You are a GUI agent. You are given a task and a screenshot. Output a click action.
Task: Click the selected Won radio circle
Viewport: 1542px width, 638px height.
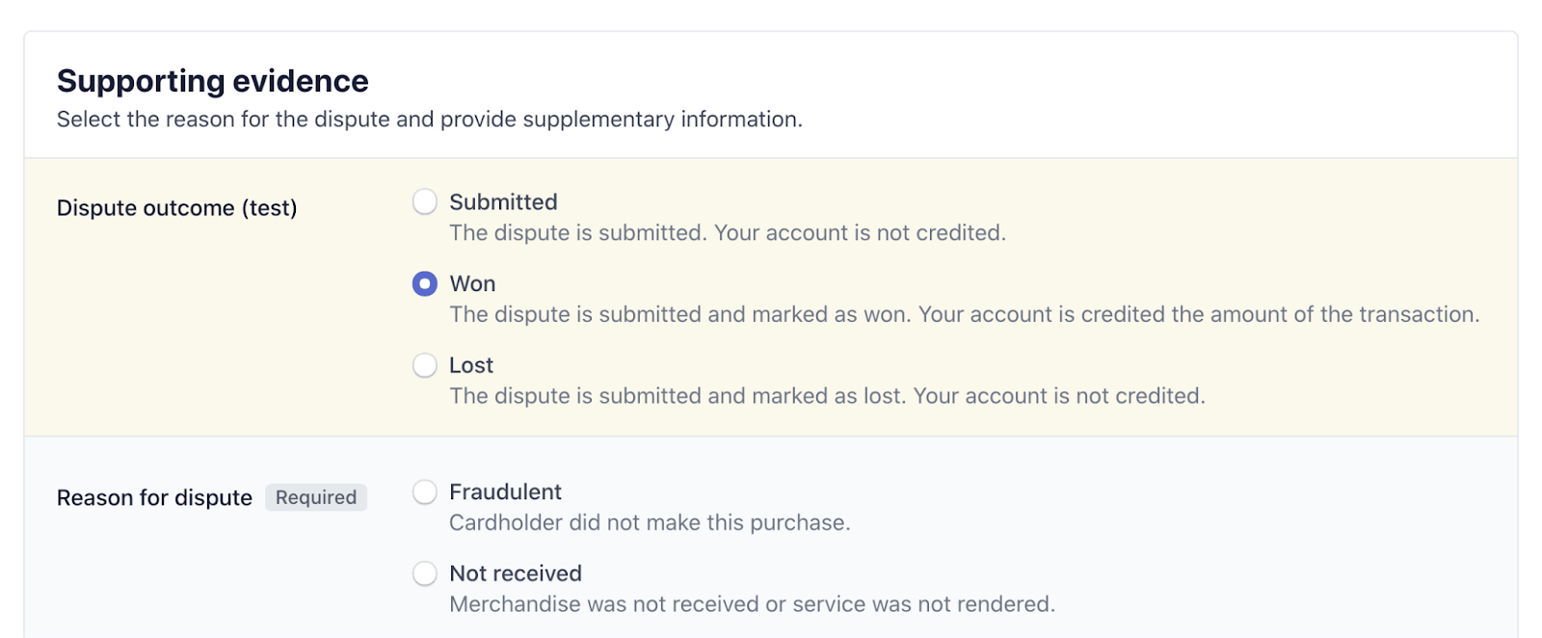point(425,284)
